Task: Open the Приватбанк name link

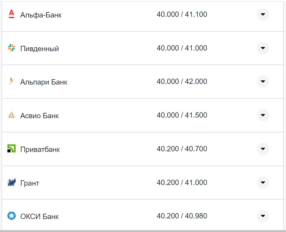Action: 40,150
